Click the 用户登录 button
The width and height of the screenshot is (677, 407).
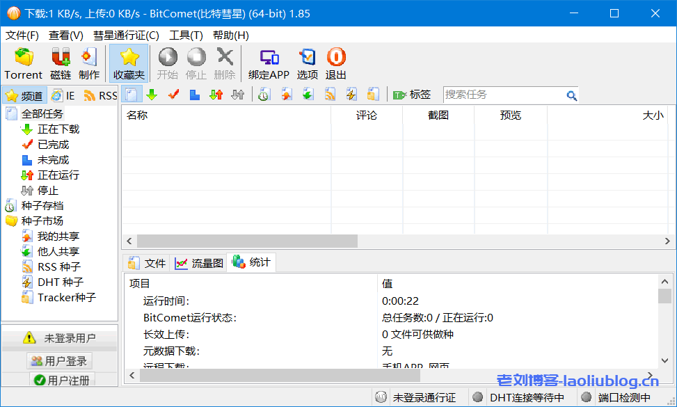[59, 361]
